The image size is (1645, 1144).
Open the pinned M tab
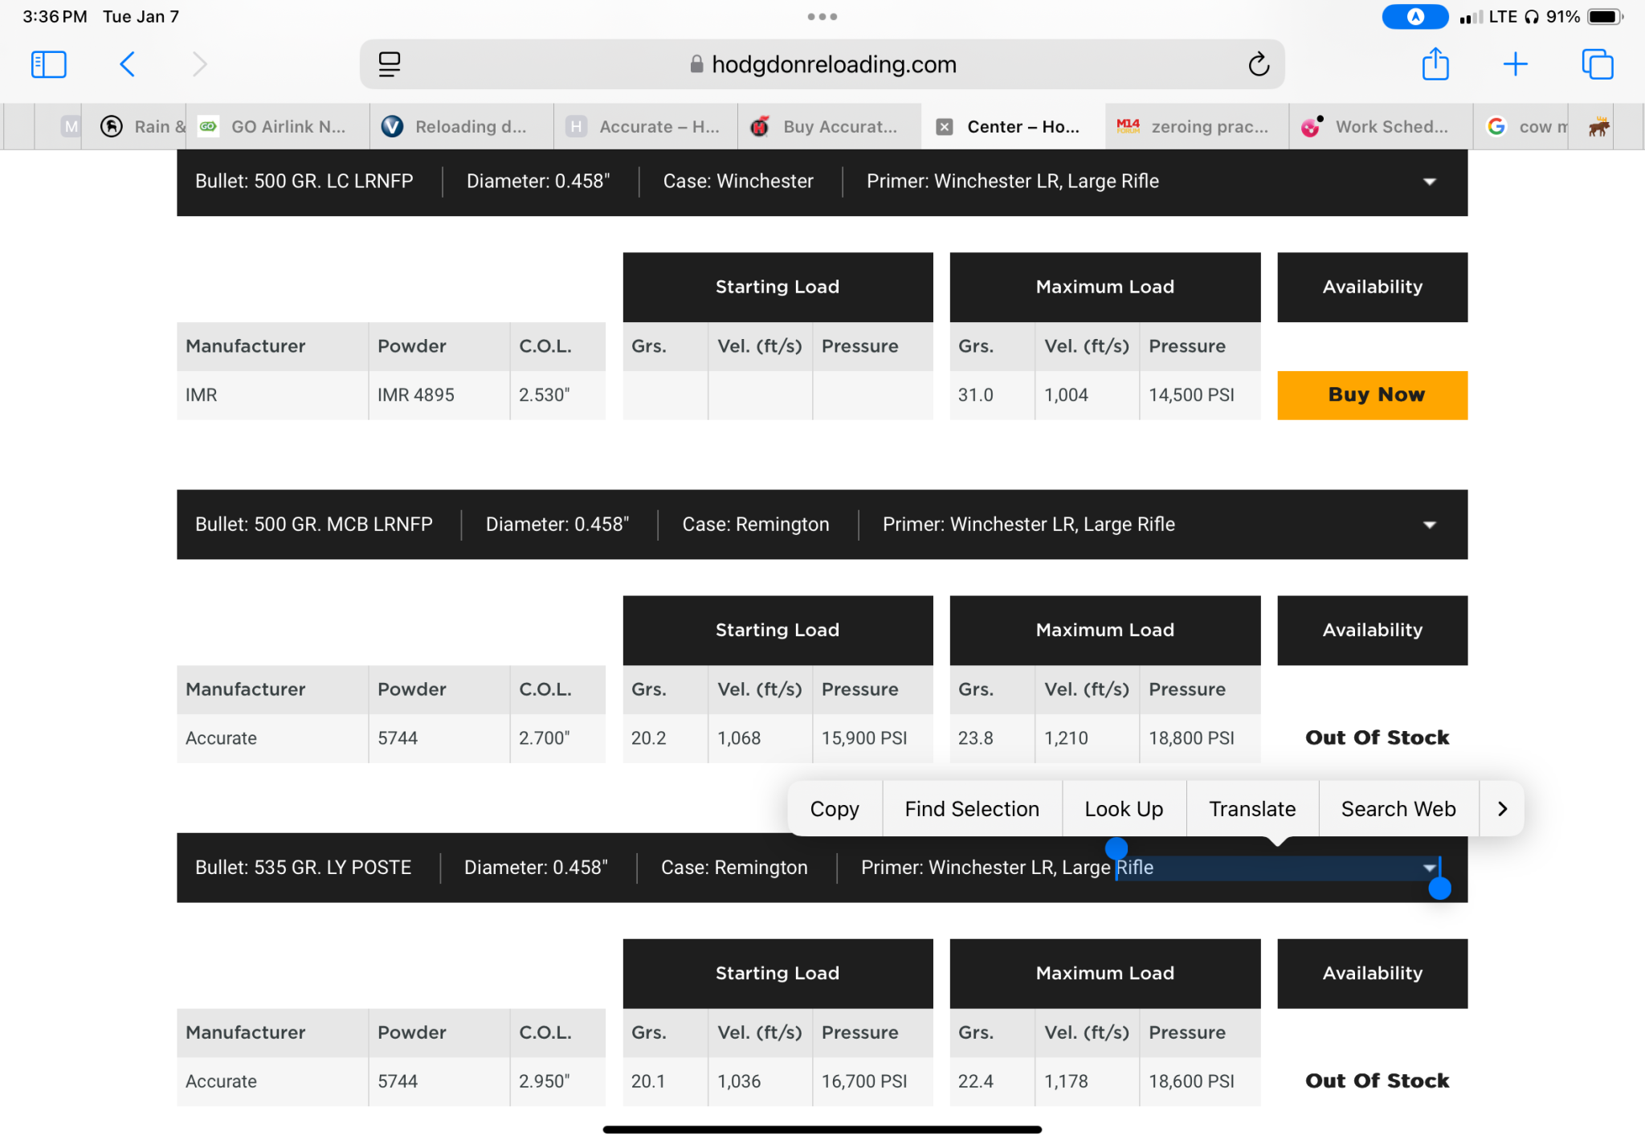(x=71, y=127)
